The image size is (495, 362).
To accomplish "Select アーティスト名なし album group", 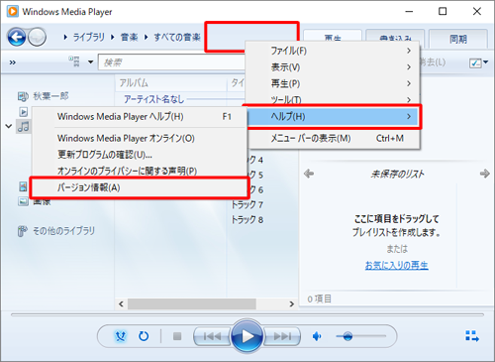I will click(x=153, y=99).
